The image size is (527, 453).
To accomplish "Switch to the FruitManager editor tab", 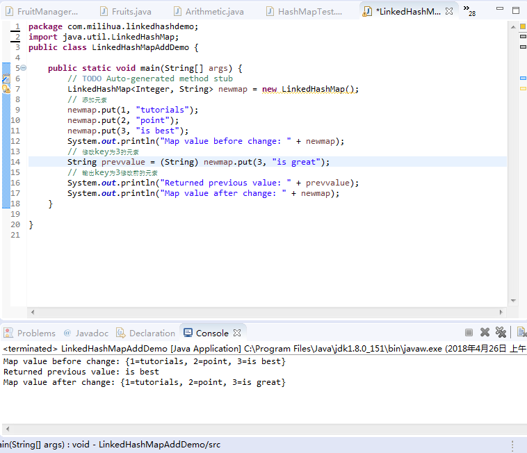I will 42,11.
